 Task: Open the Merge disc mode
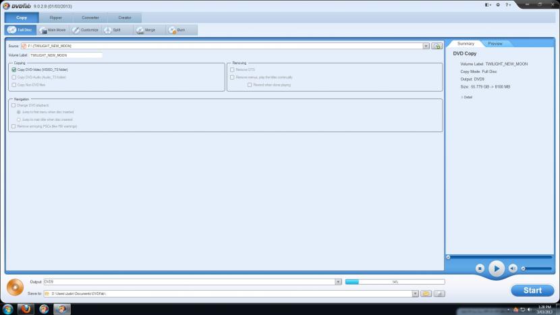pyautogui.click(x=149, y=30)
